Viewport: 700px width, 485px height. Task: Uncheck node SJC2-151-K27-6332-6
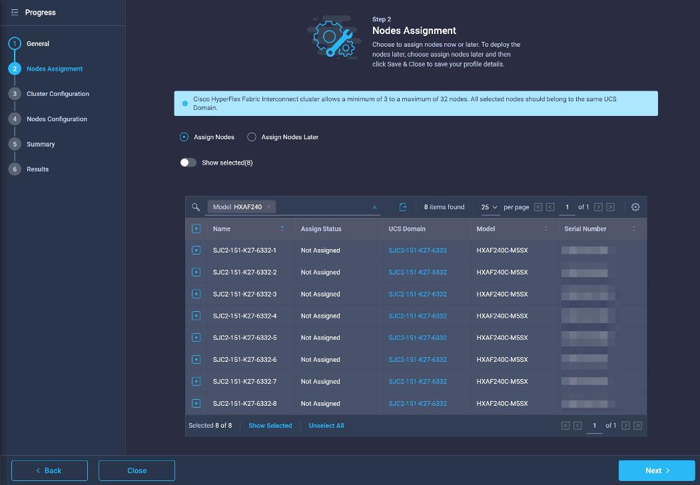click(x=196, y=360)
